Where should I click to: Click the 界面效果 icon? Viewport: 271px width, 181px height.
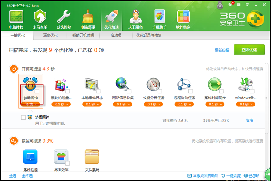click(61, 156)
